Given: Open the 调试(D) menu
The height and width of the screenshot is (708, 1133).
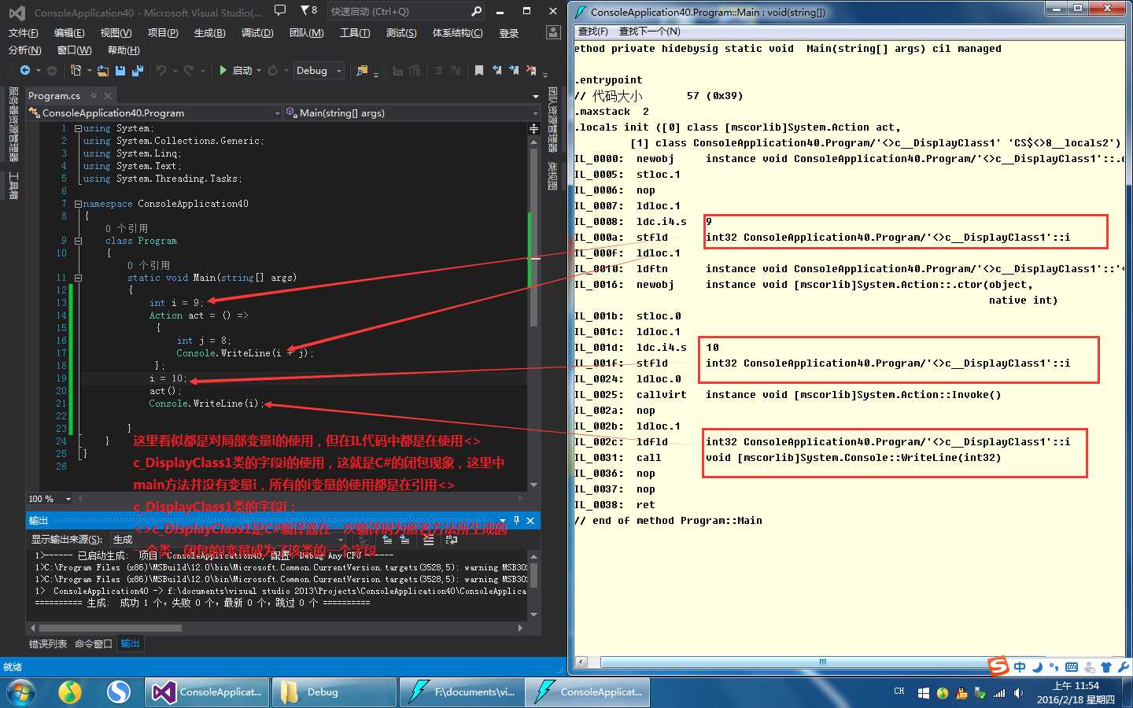Looking at the screenshot, I should click(257, 33).
